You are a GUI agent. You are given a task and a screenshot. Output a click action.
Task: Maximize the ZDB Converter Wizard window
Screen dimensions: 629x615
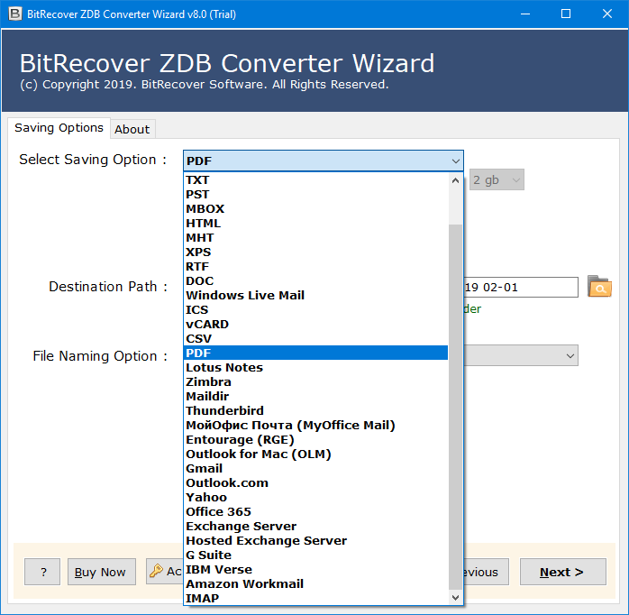566,14
